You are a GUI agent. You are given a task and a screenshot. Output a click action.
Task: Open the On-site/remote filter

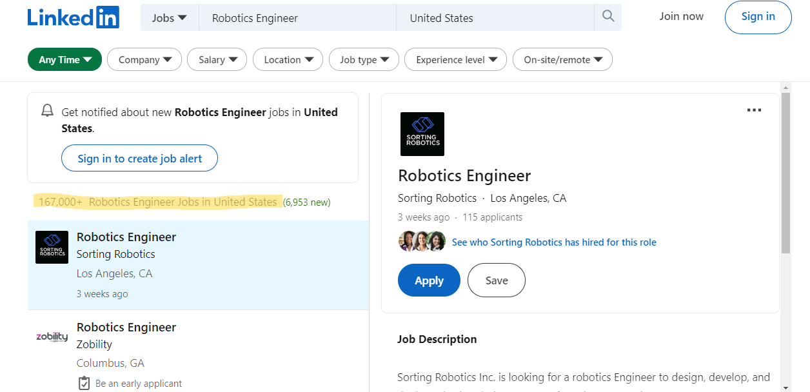[562, 60]
